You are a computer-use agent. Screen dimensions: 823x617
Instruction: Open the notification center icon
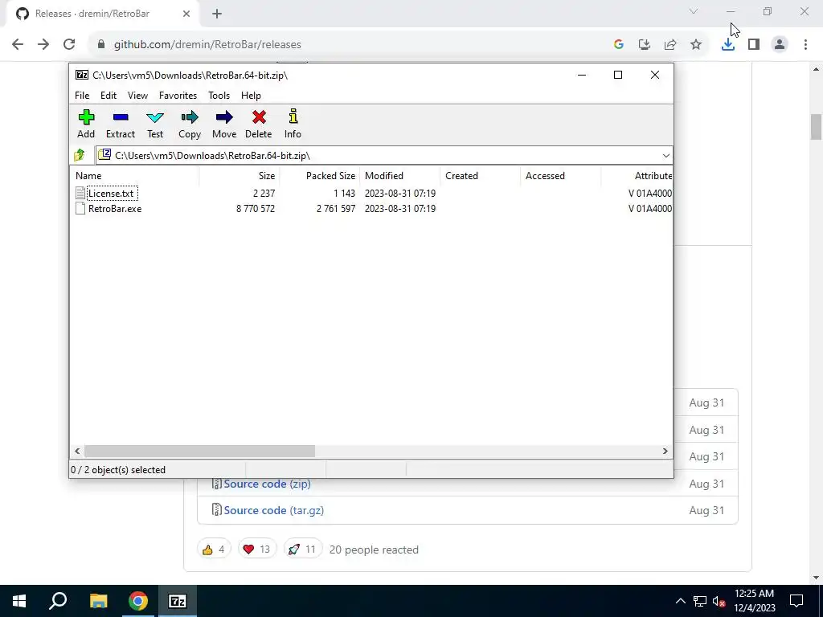796,601
